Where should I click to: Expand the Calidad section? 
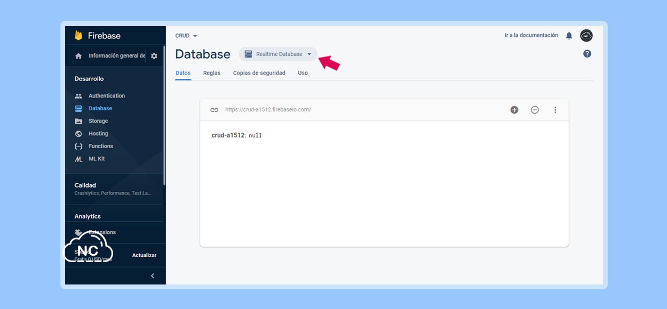pos(114,189)
